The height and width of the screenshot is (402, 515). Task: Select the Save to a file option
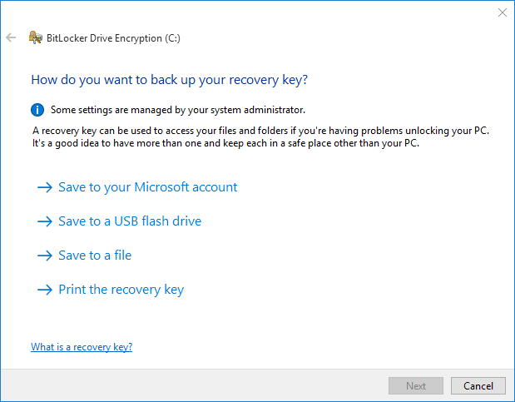click(x=95, y=256)
